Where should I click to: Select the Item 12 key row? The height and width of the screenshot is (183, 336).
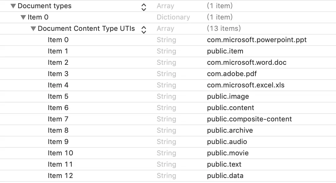click(60, 176)
